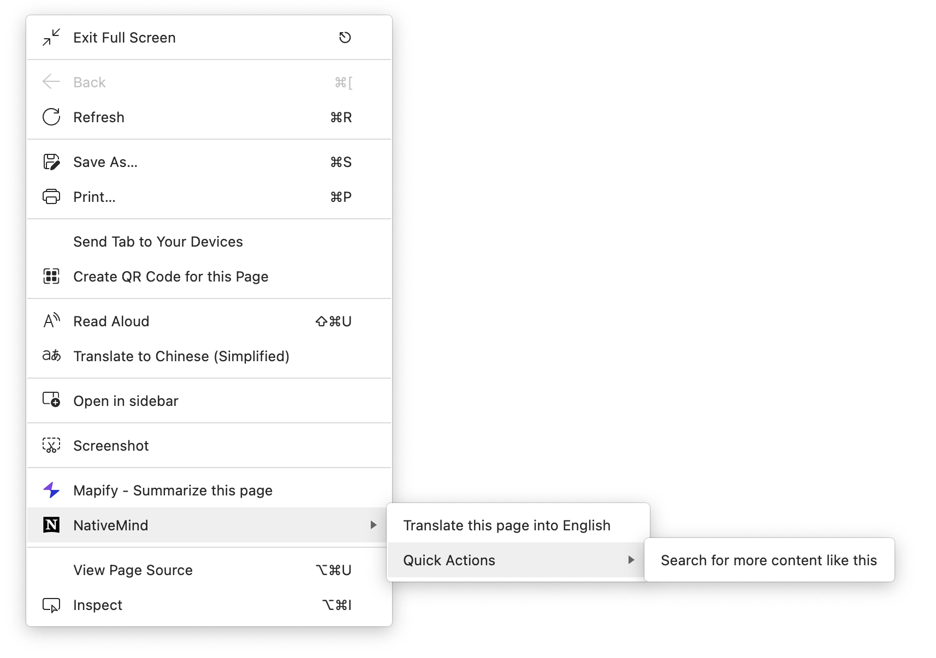Click the ⇧⌘U shortcut beside Read Aloud
This screenshot has height=658, width=936.
coord(334,321)
